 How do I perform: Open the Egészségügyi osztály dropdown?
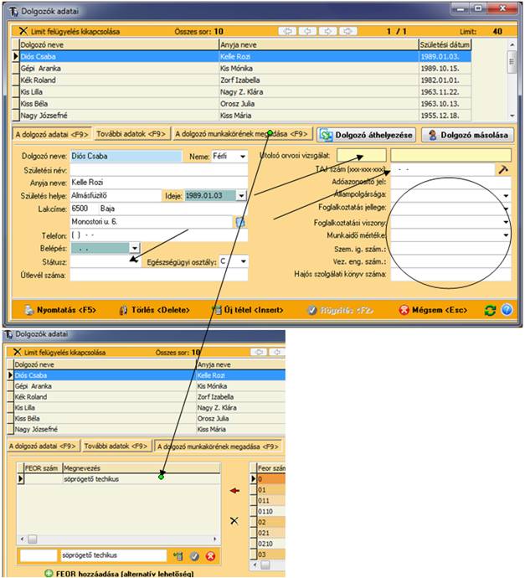coord(243,261)
